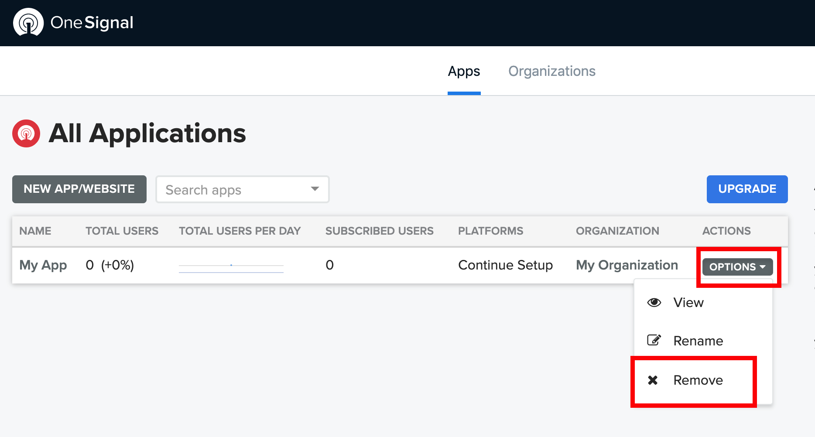Click the New App/Website button
Viewport: 815px width, 437px height.
coord(79,189)
